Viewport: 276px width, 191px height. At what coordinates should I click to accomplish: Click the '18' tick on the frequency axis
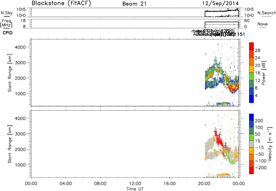click(23, 21)
